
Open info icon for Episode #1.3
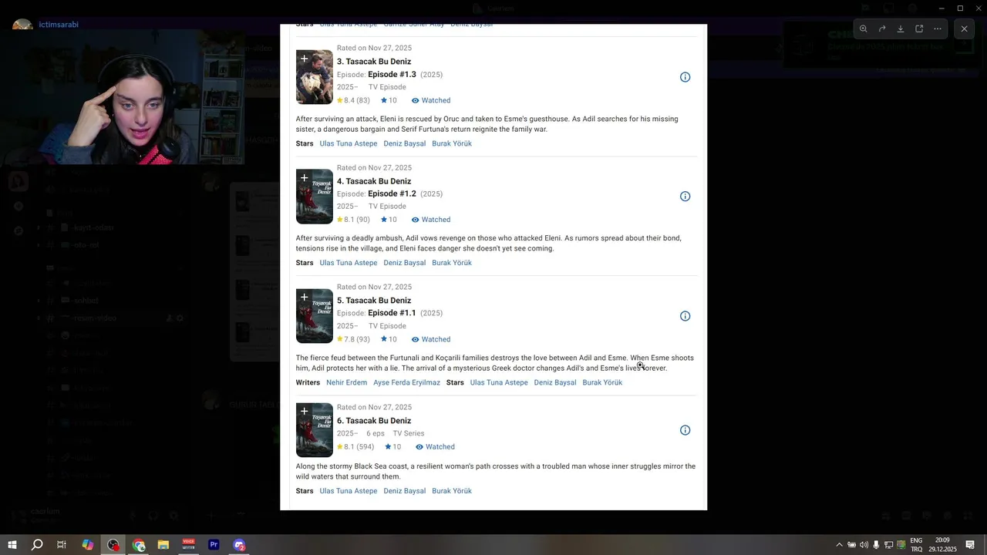(685, 77)
